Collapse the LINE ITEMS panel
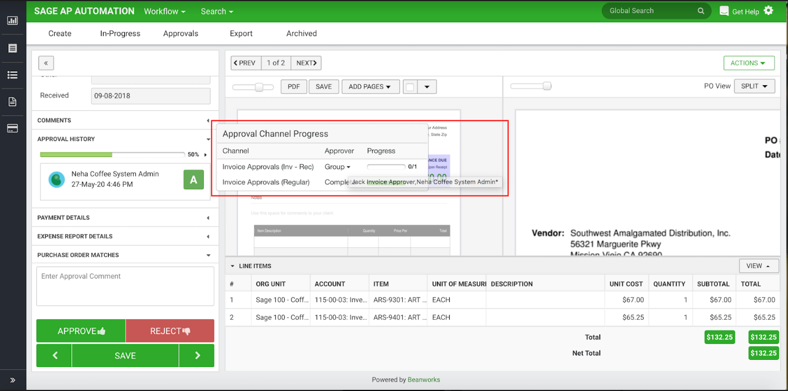 point(232,266)
